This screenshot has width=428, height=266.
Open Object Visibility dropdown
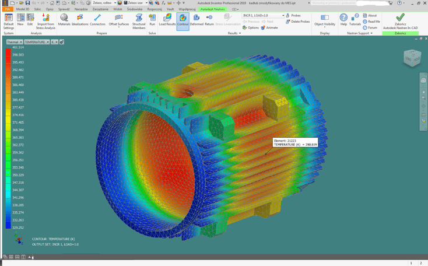[x=325, y=21]
